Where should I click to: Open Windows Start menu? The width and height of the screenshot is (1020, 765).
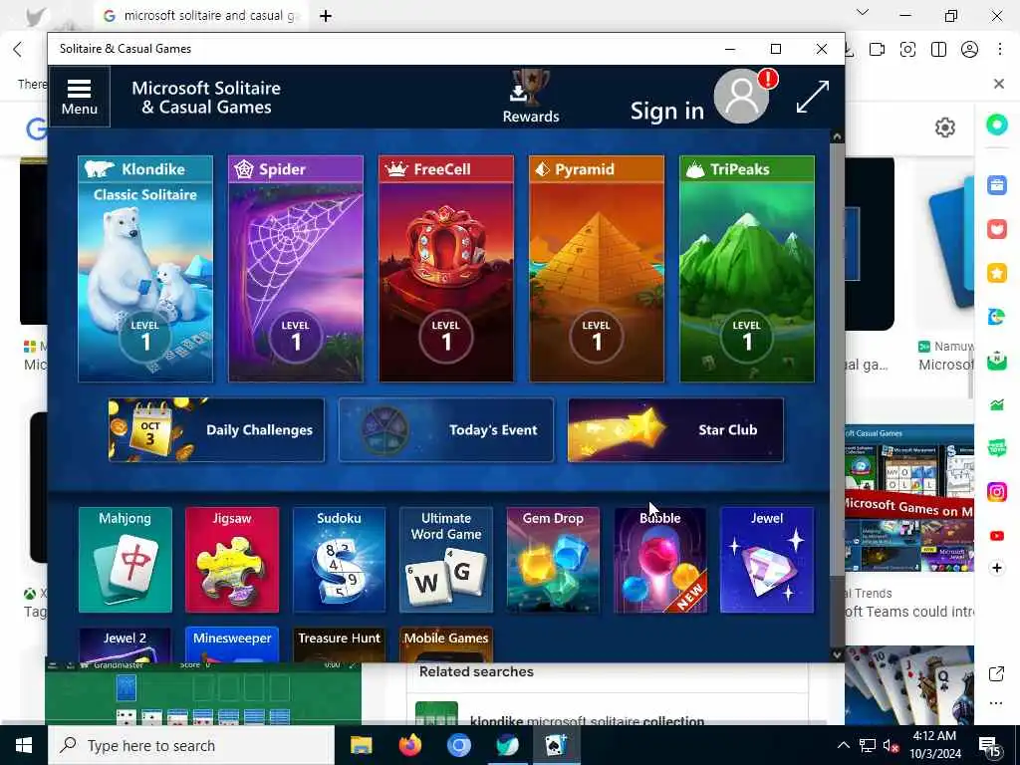[x=24, y=745]
